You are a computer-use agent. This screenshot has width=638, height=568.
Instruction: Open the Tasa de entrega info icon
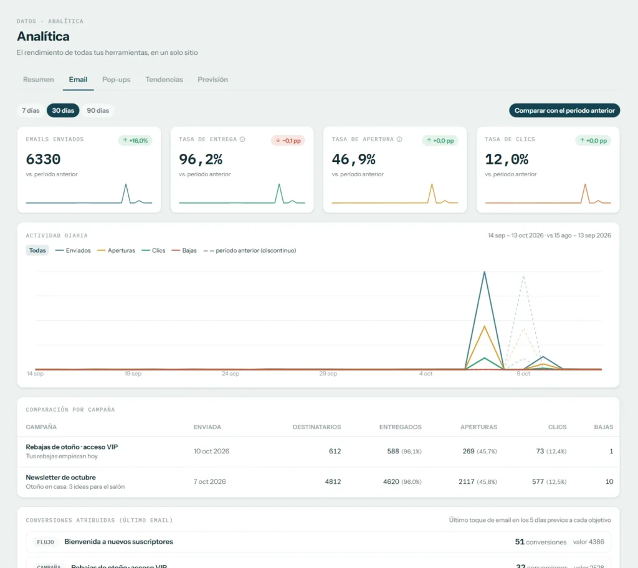(x=242, y=139)
